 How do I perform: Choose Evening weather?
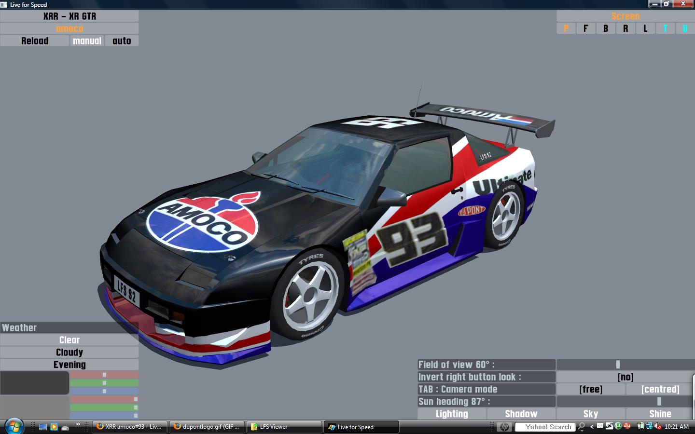click(69, 365)
